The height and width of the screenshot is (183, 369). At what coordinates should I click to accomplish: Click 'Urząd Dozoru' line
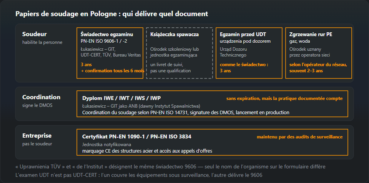[233, 49]
